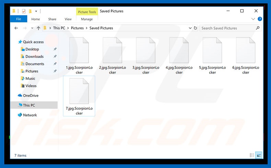Go back with the Back arrow
This screenshot has width=271, height=168.
16,28
